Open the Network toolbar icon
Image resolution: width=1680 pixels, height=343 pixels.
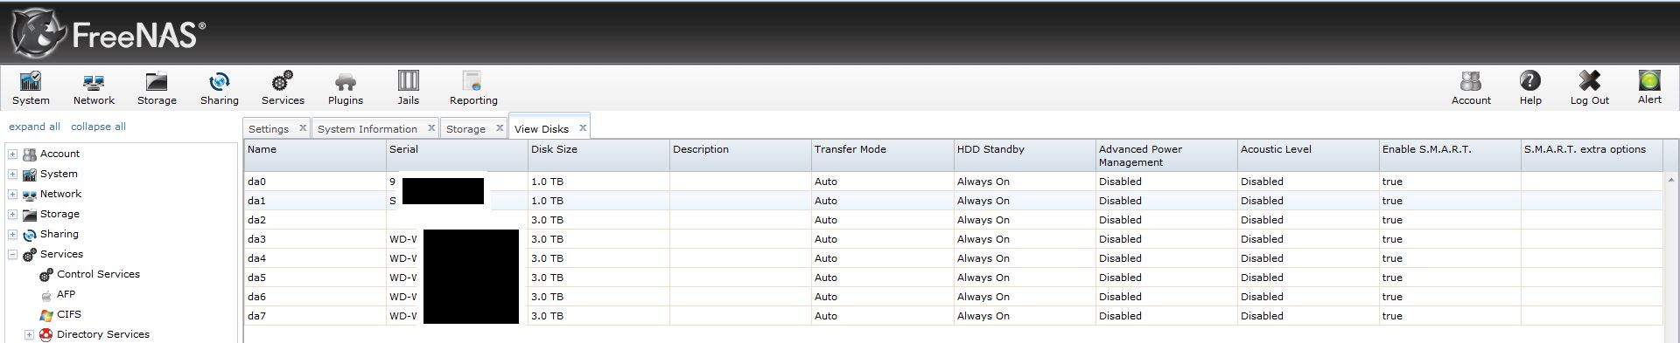(x=94, y=82)
